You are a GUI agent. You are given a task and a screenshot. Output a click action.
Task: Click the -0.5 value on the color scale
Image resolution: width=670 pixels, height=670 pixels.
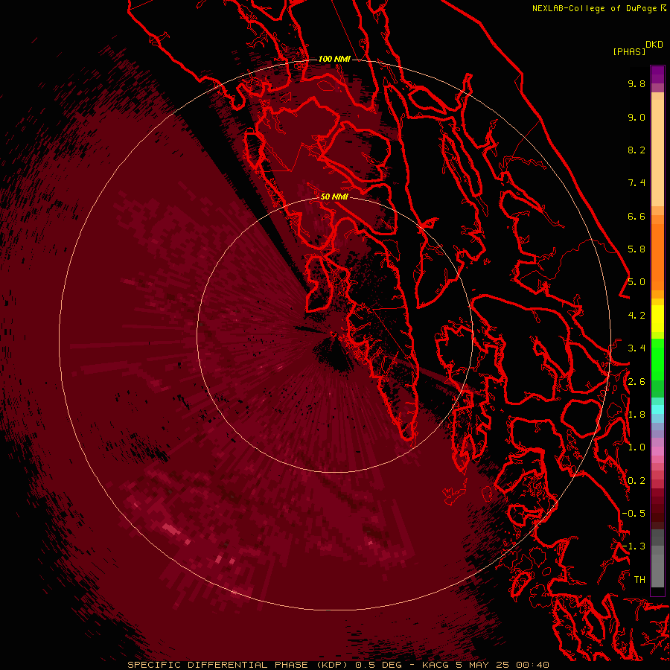[x=634, y=514]
